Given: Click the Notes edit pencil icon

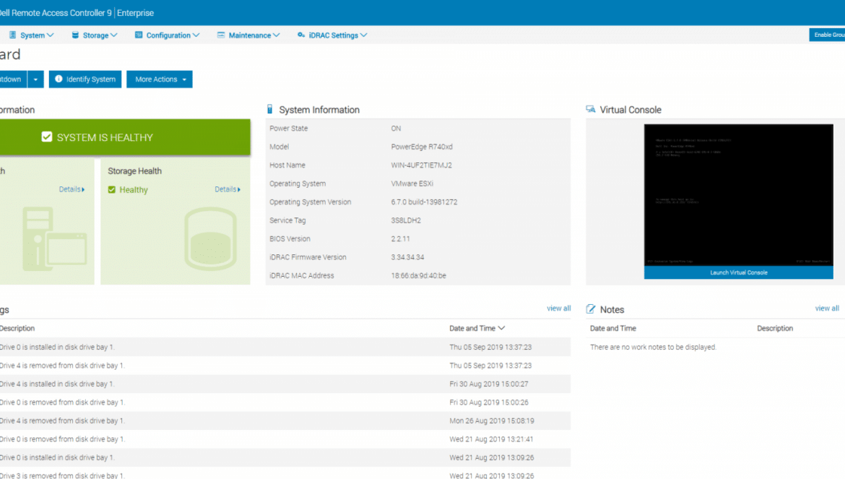Looking at the screenshot, I should (x=591, y=309).
